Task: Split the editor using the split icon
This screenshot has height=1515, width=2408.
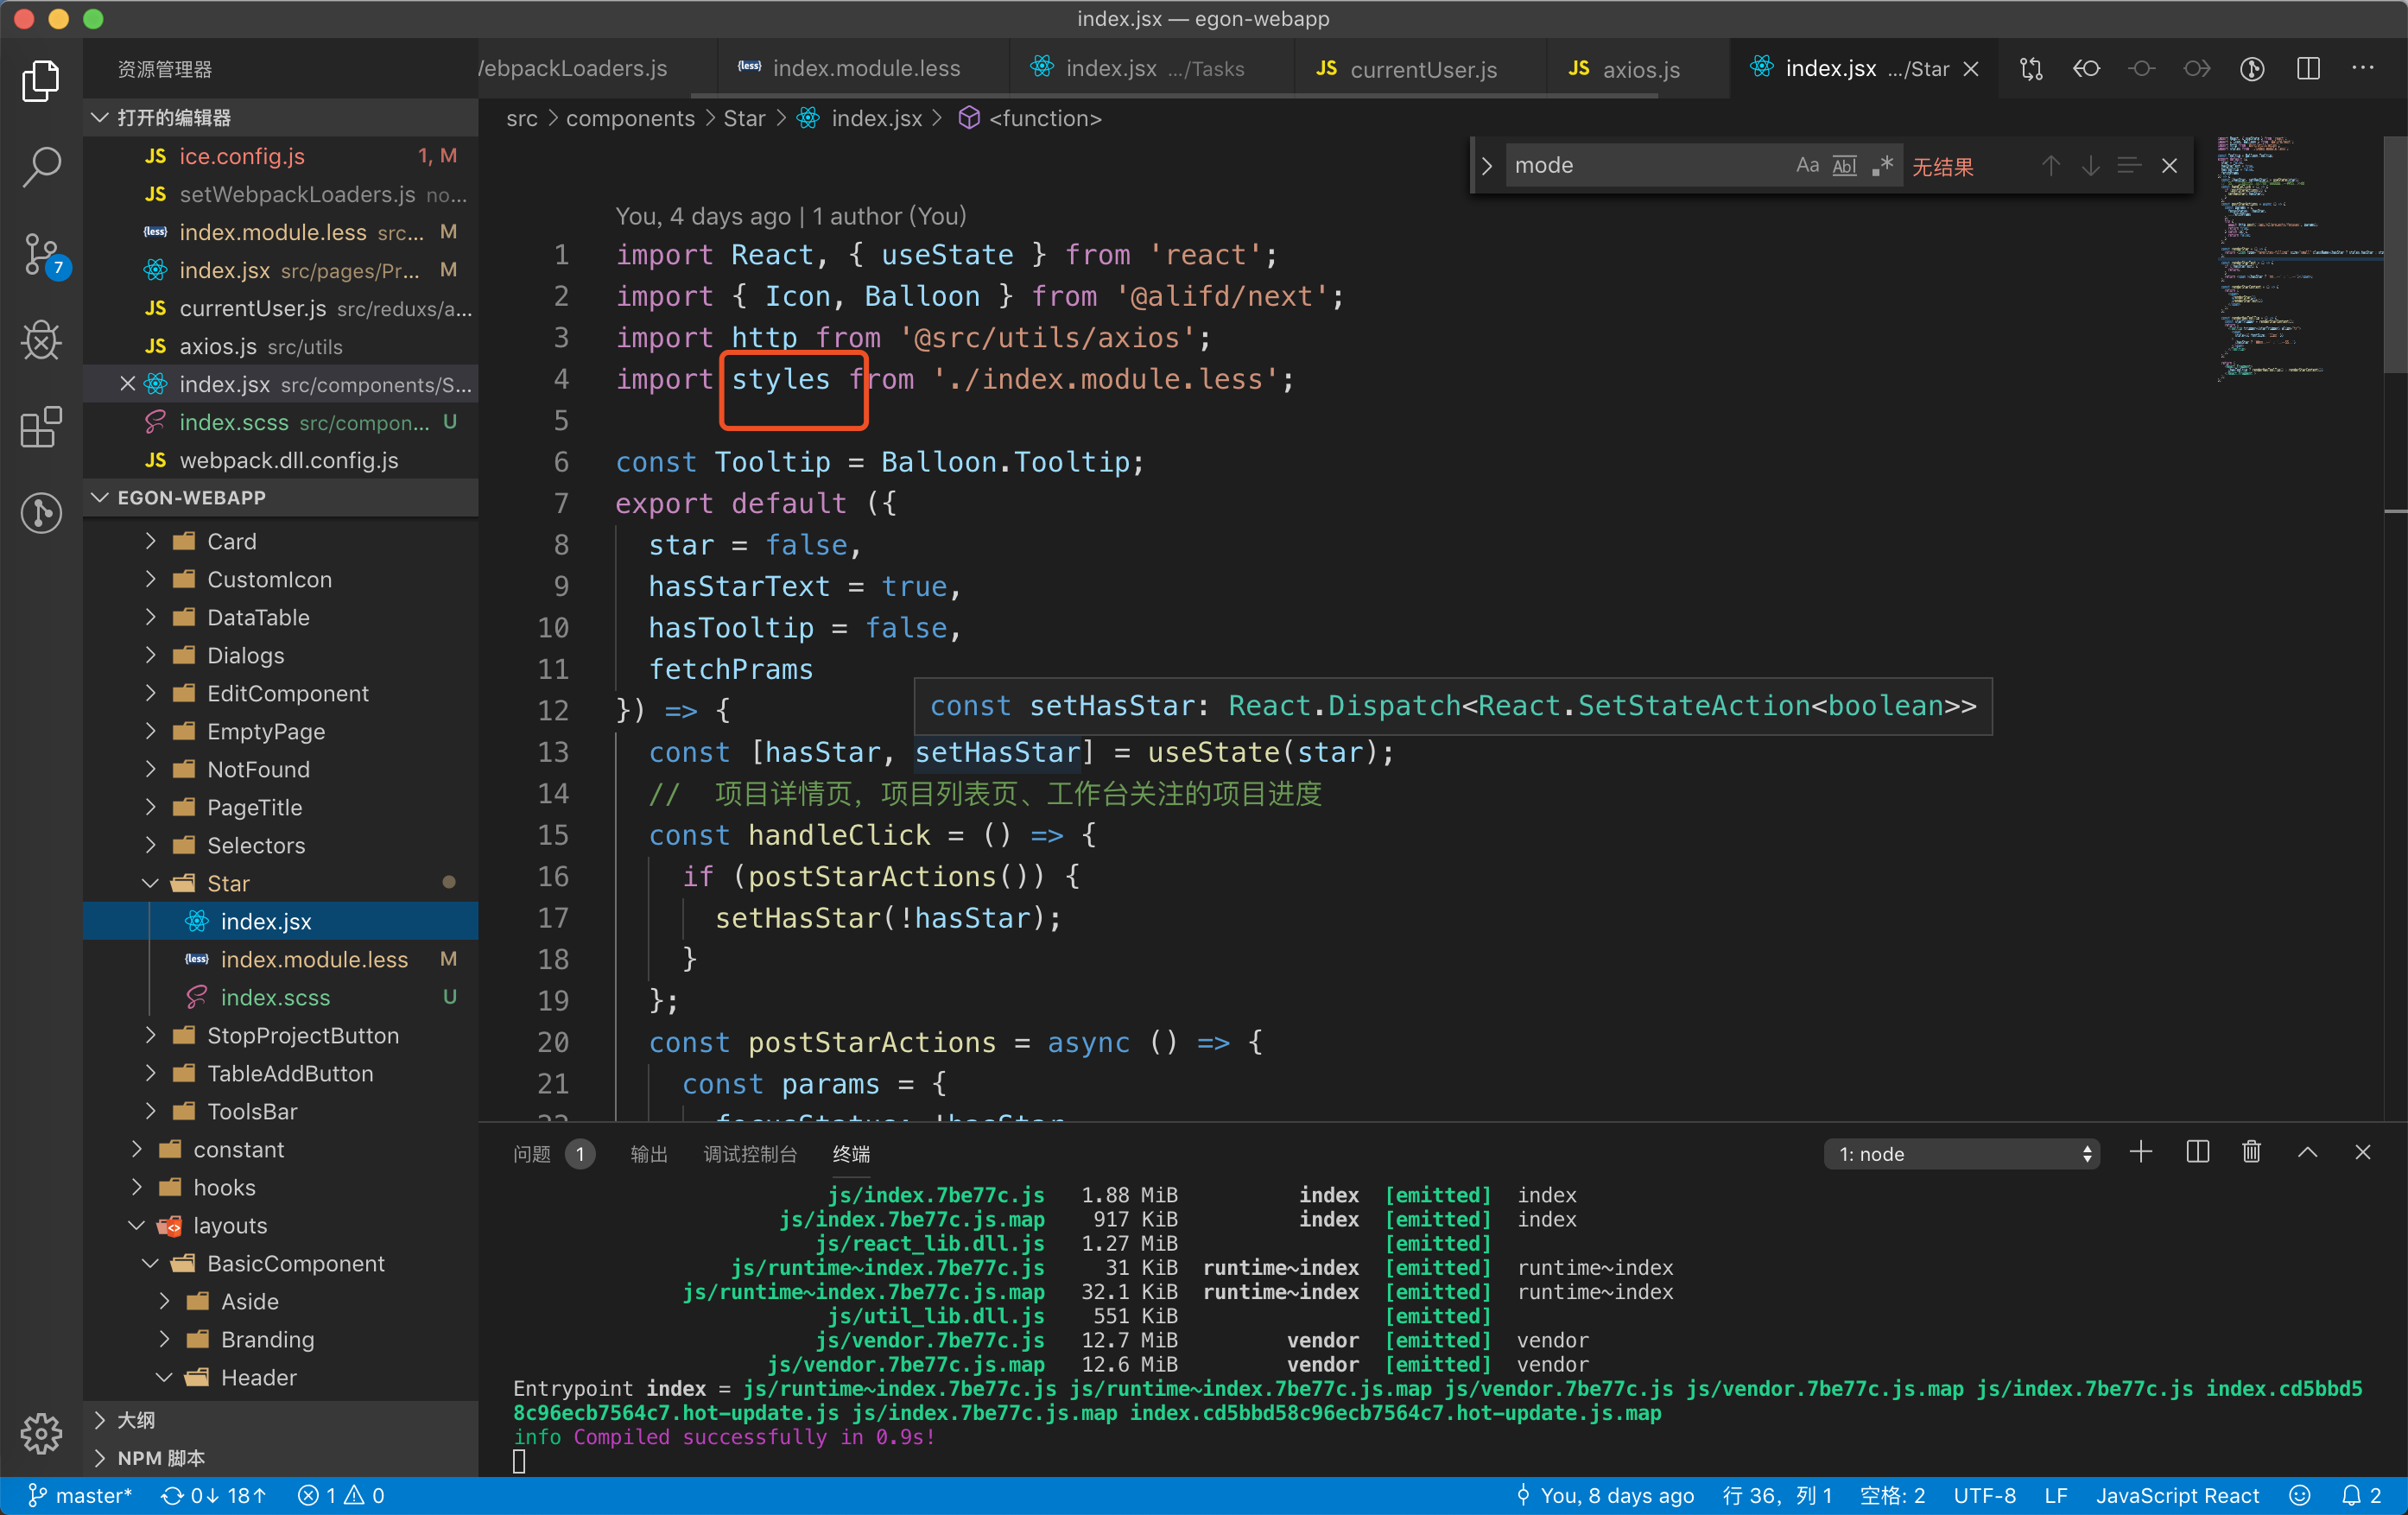Action: point(2308,68)
